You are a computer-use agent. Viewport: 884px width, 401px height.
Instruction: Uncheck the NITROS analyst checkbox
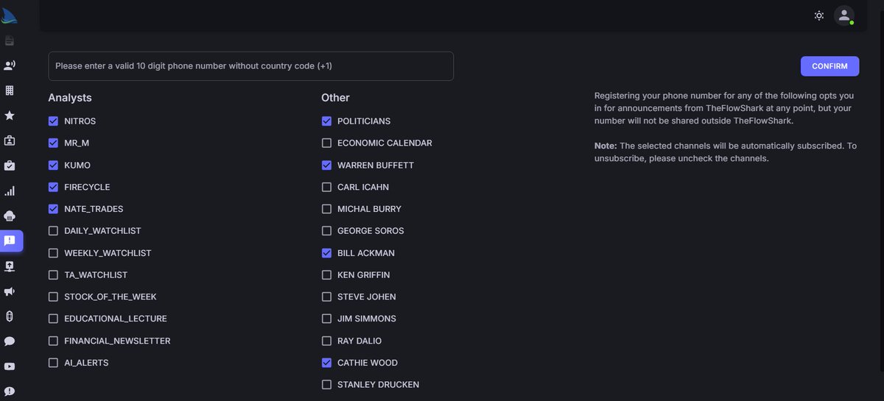53,121
